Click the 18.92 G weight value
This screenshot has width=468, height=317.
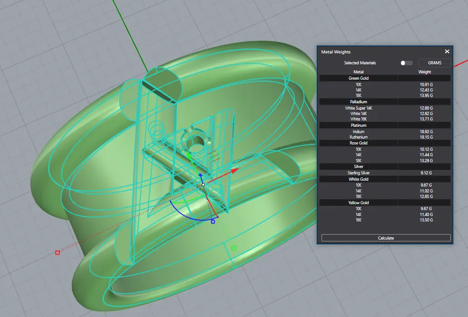(x=426, y=132)
